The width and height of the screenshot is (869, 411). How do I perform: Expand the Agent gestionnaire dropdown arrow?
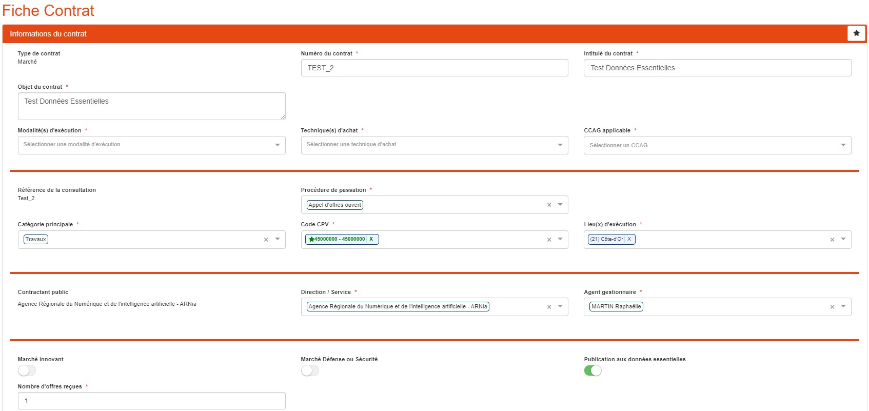click(843, 306)
